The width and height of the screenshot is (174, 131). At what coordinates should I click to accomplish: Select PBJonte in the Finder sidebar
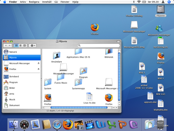[21, 58]
